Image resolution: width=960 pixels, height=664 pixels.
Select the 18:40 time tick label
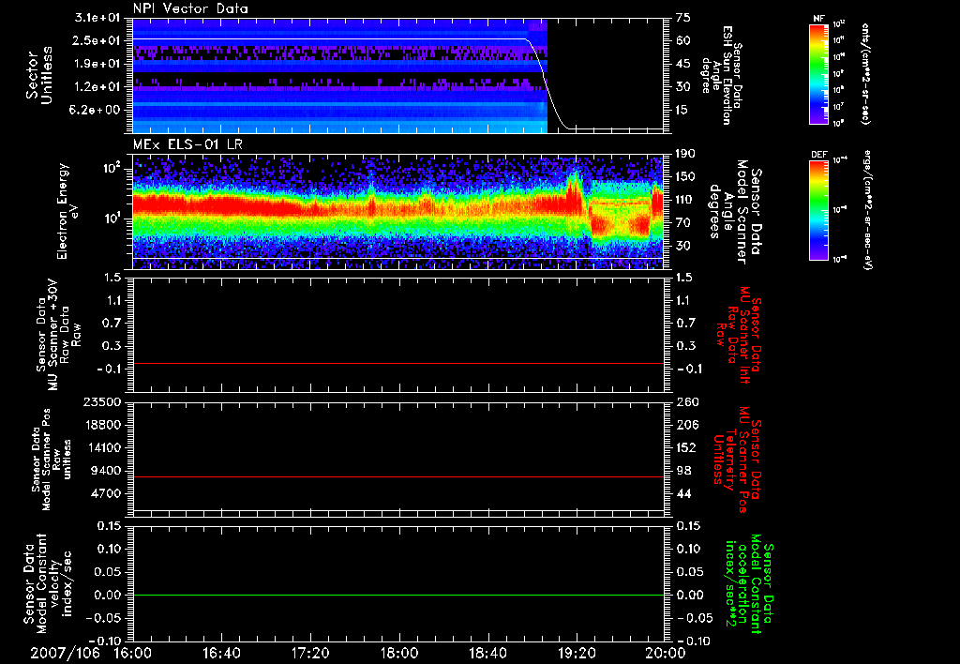(487, 653)
